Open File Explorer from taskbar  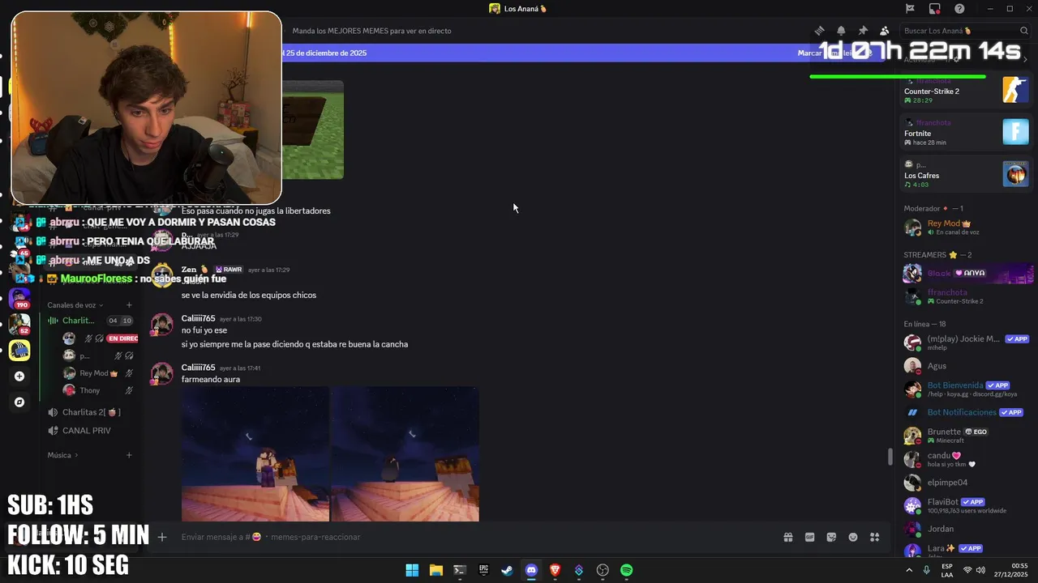coord(435,570)
